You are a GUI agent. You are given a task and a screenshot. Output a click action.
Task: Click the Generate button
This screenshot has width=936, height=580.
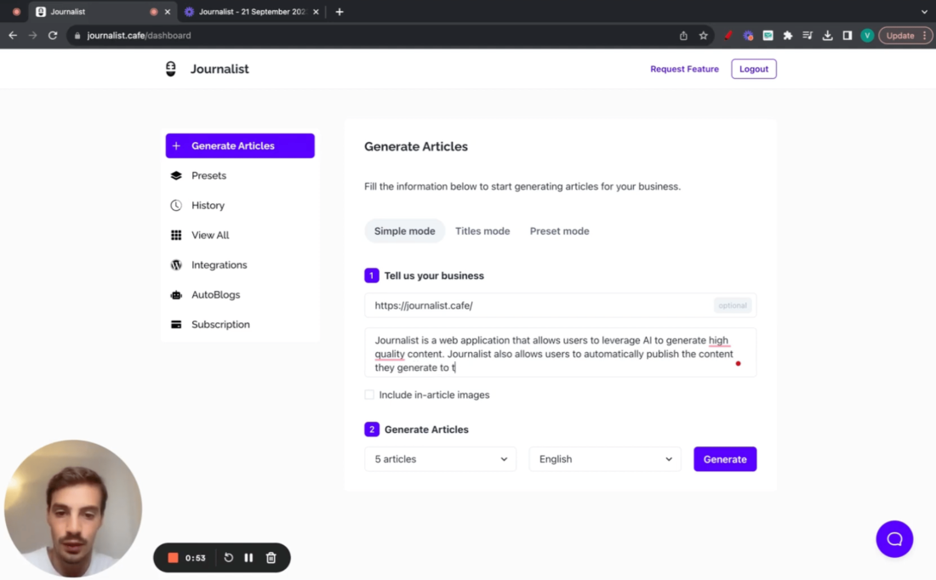click(x=725, y=458)
